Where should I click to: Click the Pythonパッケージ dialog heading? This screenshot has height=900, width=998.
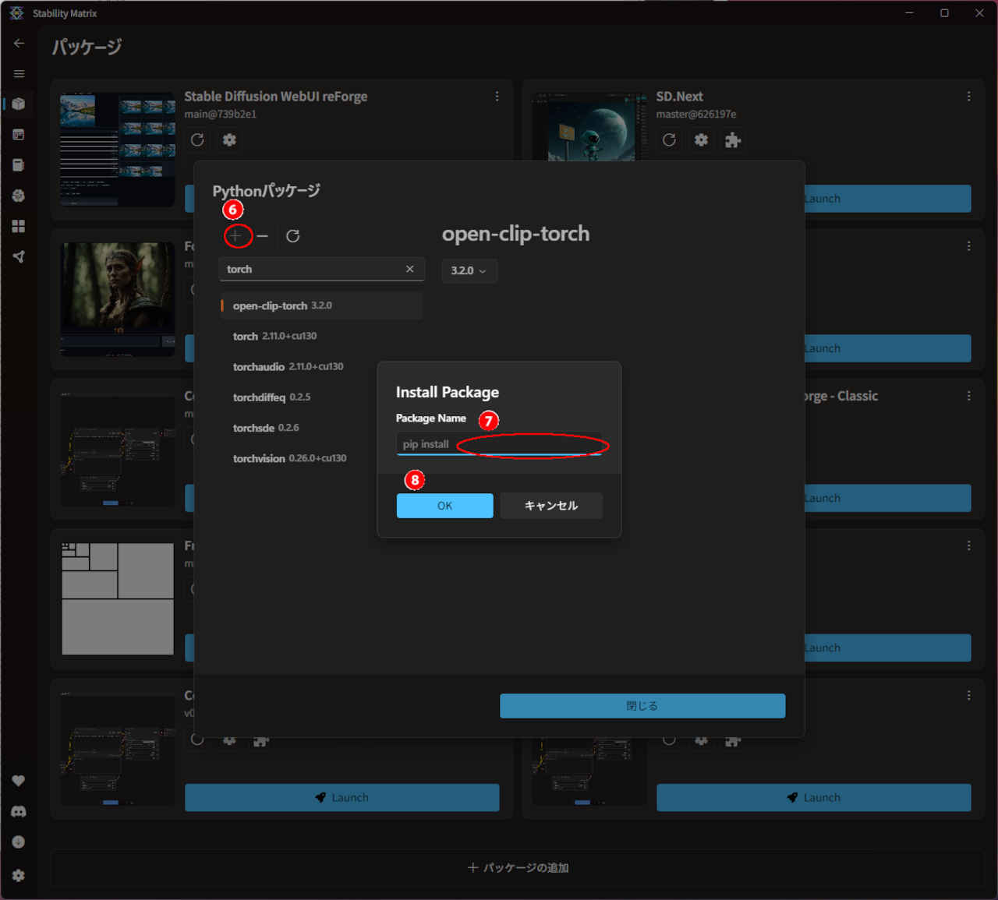click(x=267, y=191)
